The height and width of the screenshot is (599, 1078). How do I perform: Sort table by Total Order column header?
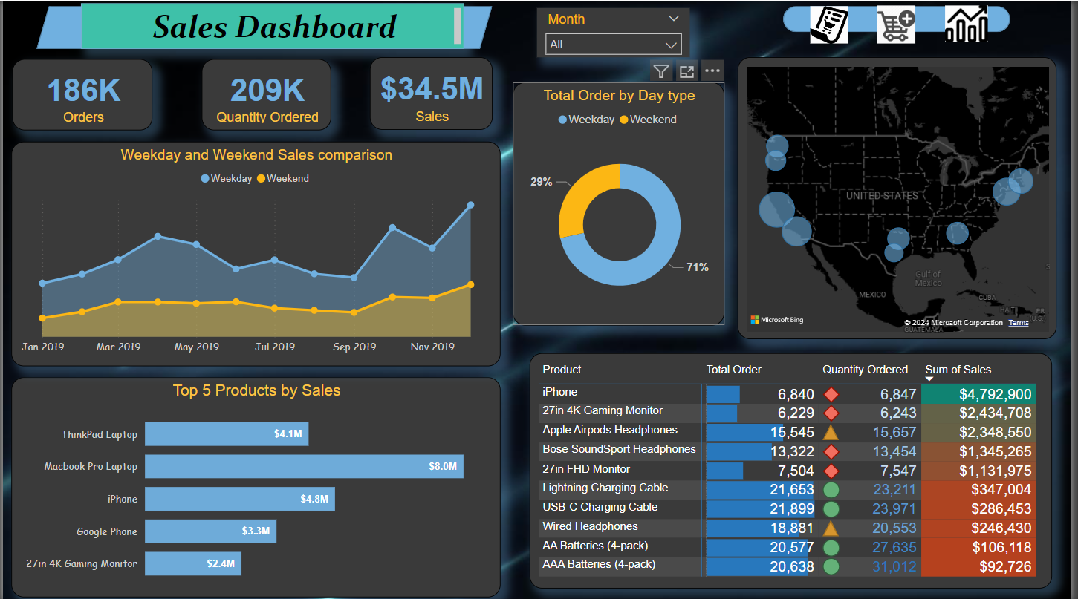pyautogui.click(x=733, y=370)
